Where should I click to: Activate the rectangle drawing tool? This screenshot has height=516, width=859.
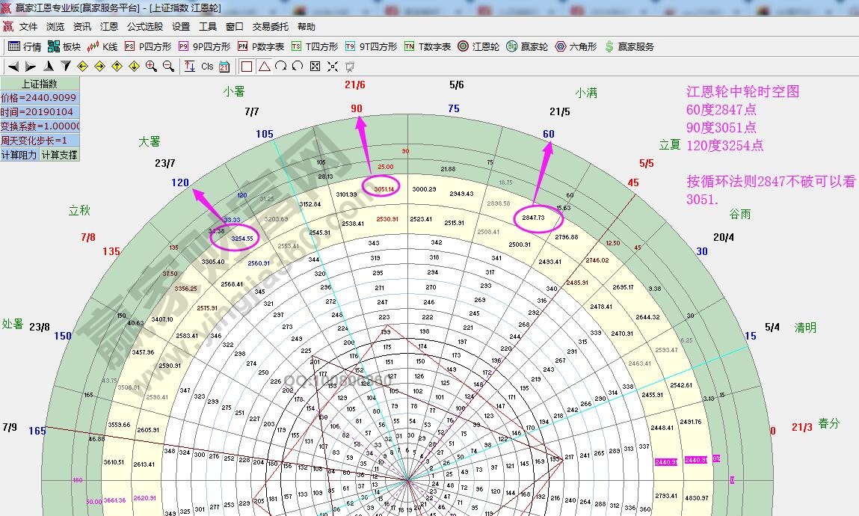(x=247, y=66)
